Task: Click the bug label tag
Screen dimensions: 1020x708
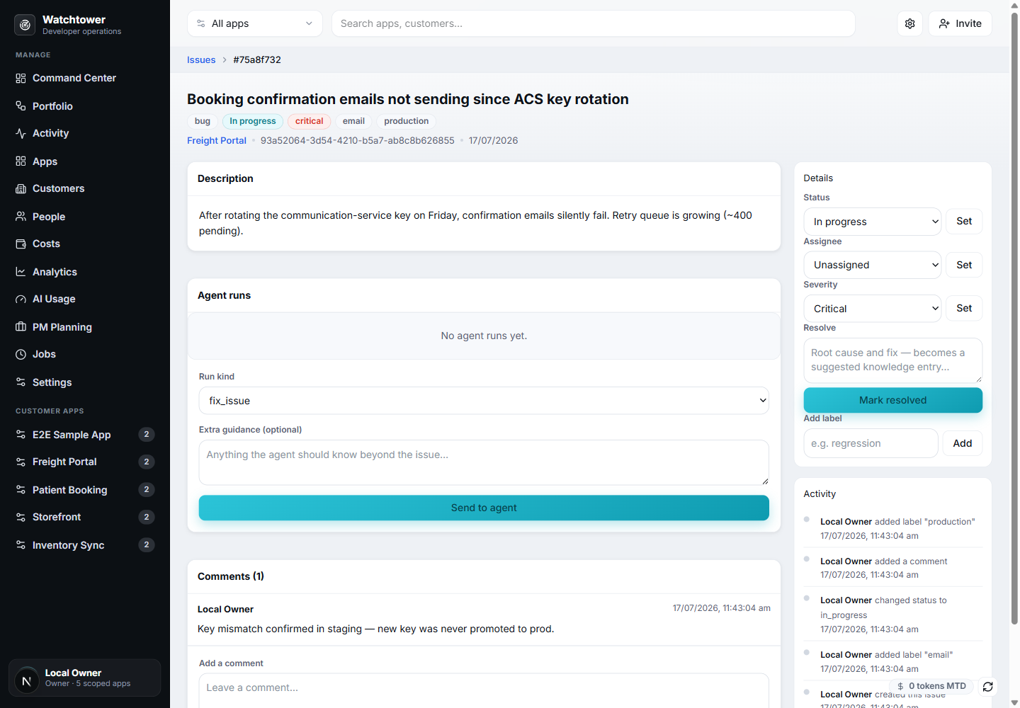Action: click(x=203, y=121)
